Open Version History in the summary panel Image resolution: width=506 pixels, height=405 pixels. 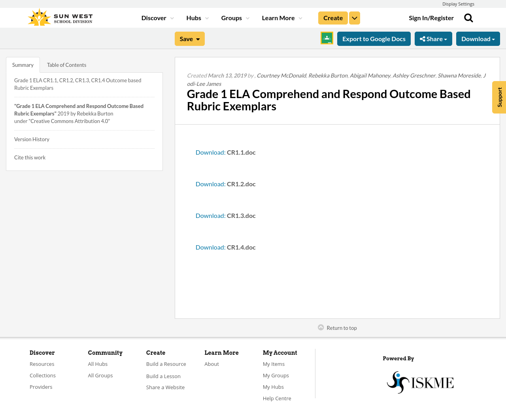pos(32,139)
